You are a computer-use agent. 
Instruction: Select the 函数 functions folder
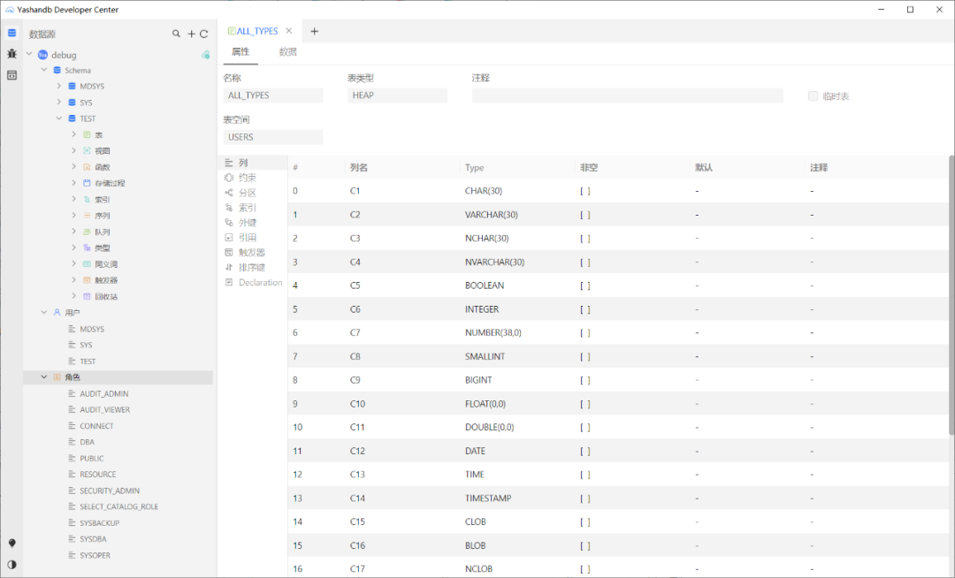point(103,167)
